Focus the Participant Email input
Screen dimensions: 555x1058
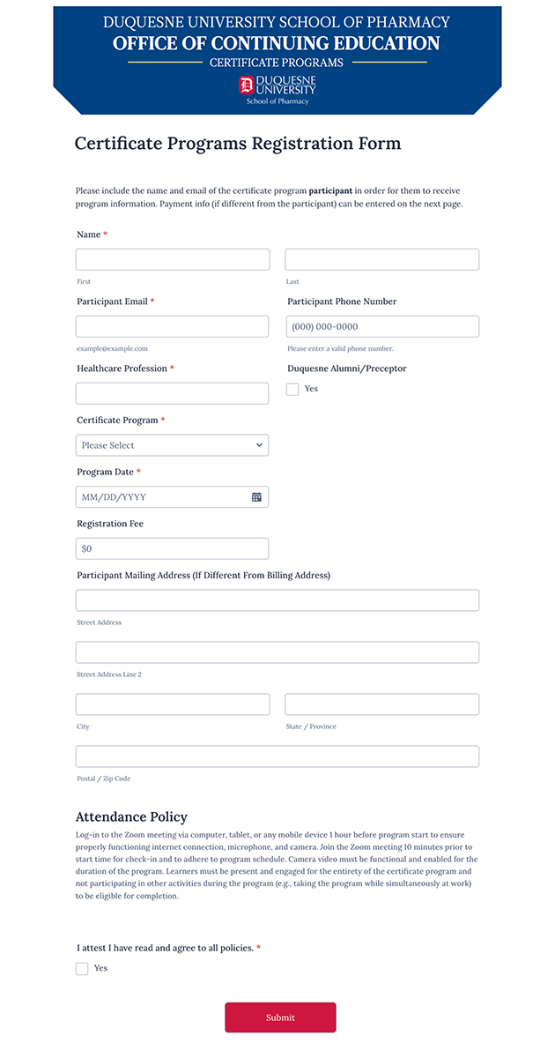tap(173, 326)
